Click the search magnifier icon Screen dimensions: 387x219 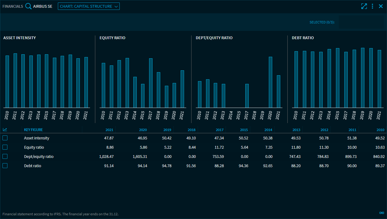(28, 6)
